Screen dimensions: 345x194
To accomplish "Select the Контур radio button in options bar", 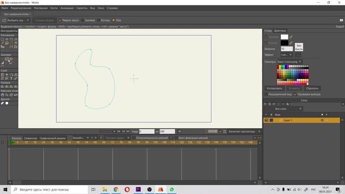I will (x=99, y=20).
